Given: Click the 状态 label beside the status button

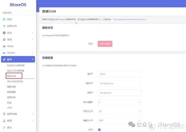Looking at the screenshot, I should pyautogui.click(x=91, y=44).
